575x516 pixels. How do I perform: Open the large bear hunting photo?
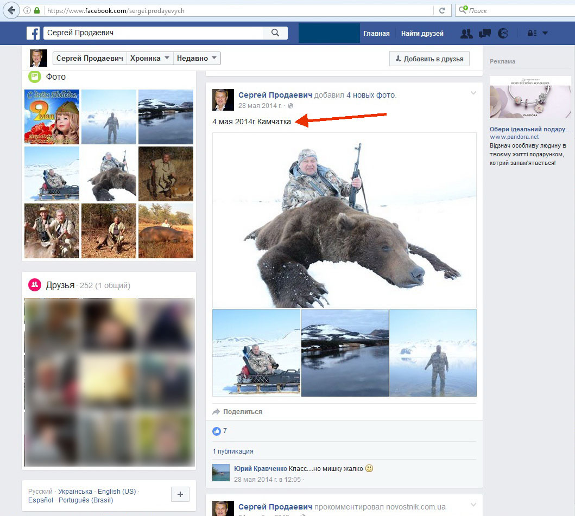pos(344,220)
